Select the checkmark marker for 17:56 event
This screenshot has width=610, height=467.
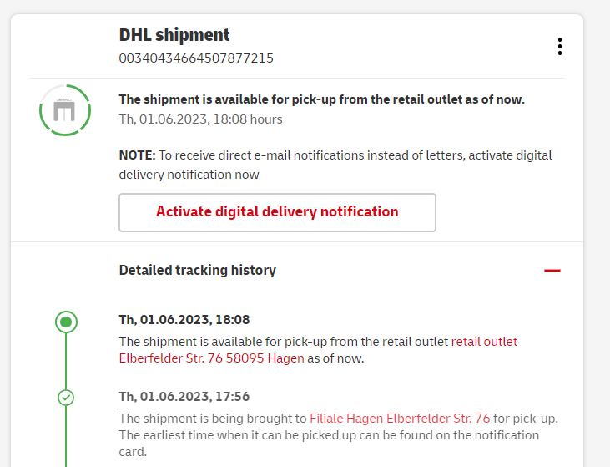(66, 398)
